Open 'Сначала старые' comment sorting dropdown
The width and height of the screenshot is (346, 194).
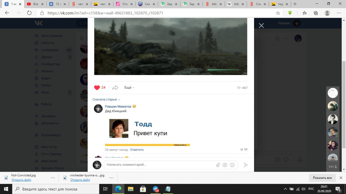tap(106, 99)
